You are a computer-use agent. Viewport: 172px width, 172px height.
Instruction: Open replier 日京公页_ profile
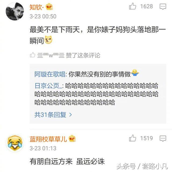[48, 86]
